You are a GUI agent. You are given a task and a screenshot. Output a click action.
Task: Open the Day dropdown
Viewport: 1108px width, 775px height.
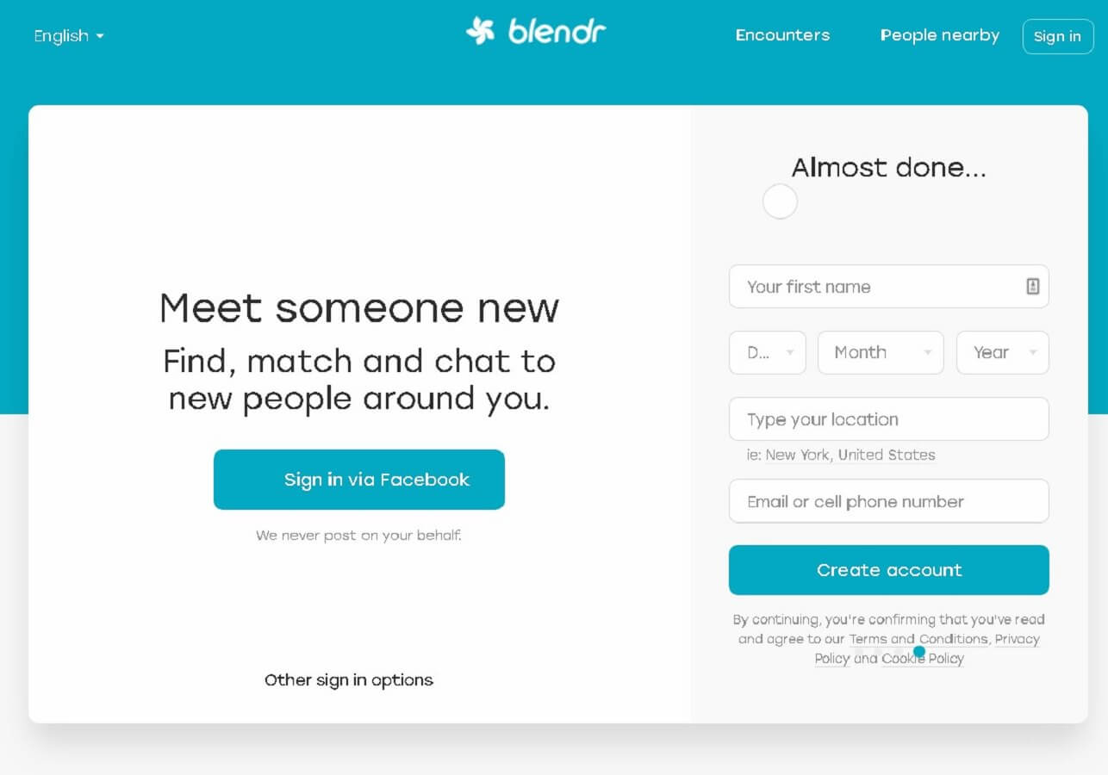(767, 352)
